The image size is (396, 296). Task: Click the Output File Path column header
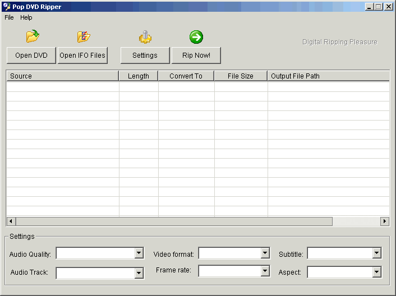pyautogui.click(x=328, y=76)
